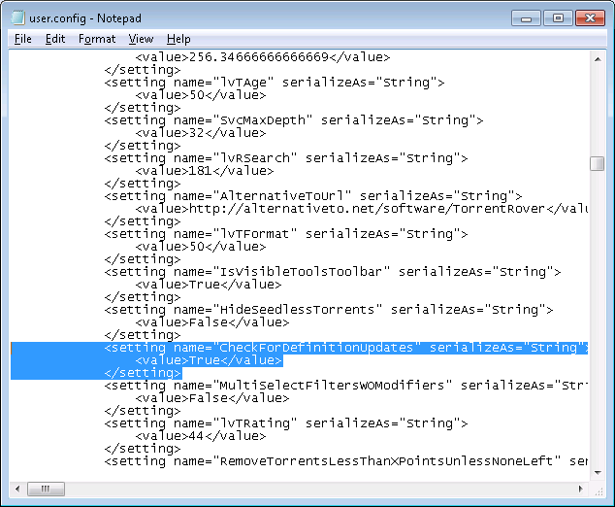Click the vertical scrollbar up arrow
Image resolution: width=615 pixels, height=507 pixels.
598,59
